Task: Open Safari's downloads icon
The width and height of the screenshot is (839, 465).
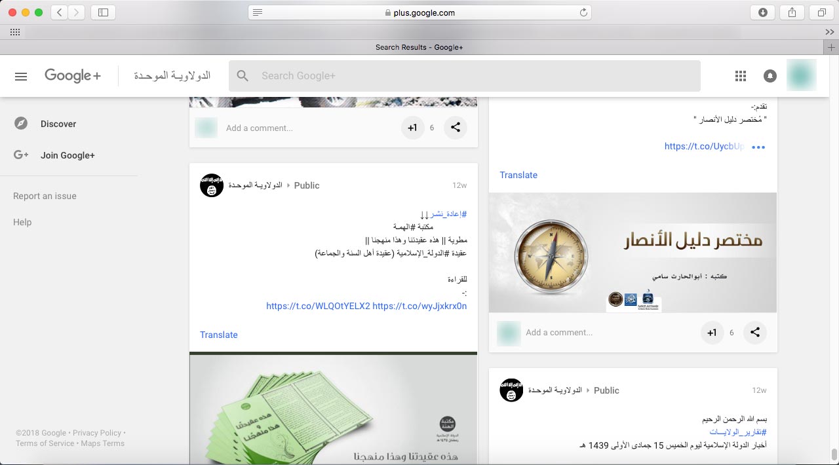Action: point(763,12)
